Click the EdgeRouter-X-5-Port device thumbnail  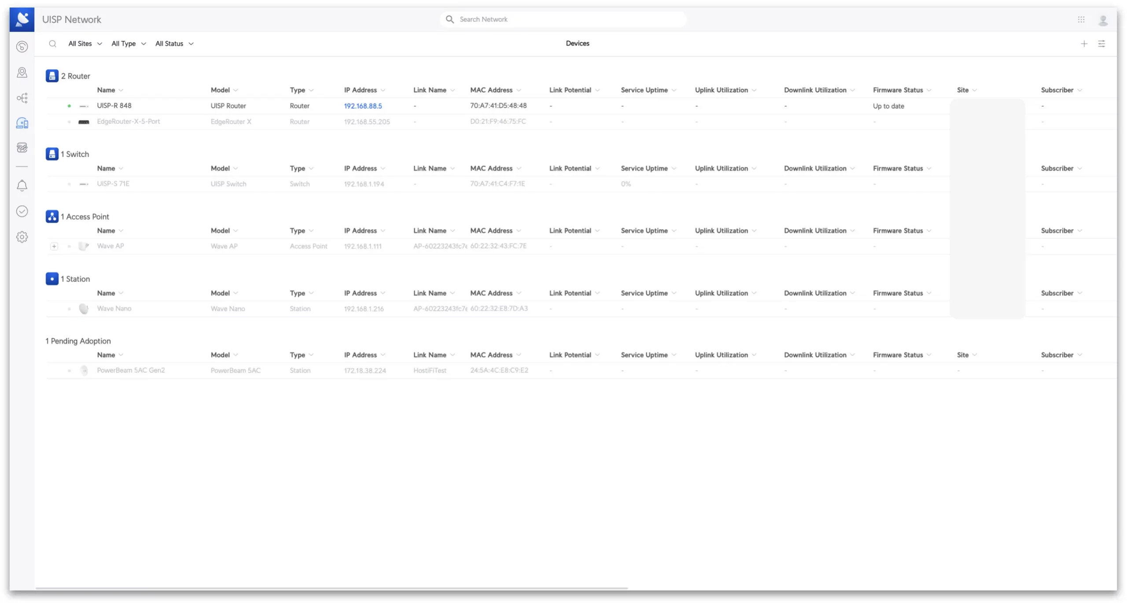pyautogui.click(x=84, y=122)
